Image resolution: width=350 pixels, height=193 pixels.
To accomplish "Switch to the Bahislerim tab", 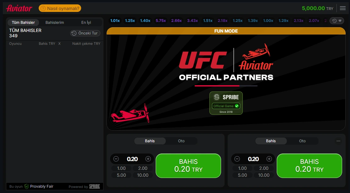I will click(x=55, y=23).
